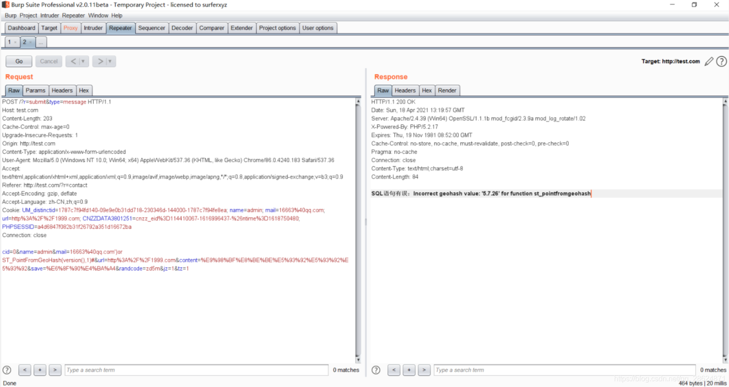Focus the request search term field
The height and width of the screenshot is (387, 729).
pyautogui.click(x=196, y=370)
